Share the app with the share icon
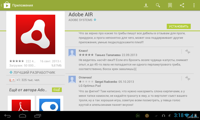 (182, 5)
